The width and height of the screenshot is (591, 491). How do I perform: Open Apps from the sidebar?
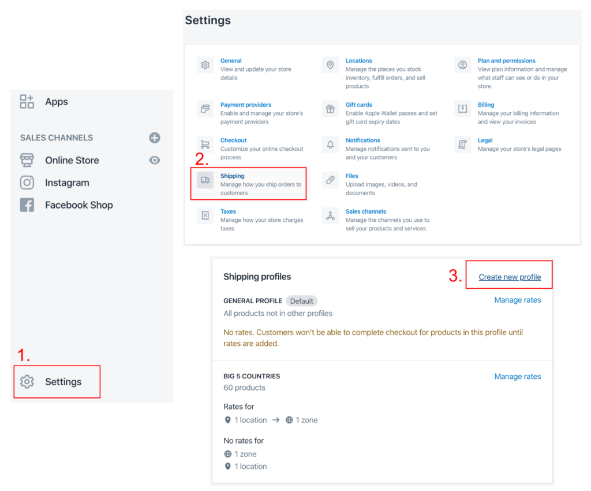click(x=57, y=102)
